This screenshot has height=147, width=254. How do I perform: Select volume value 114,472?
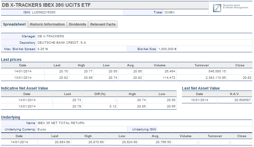point(169,78)
